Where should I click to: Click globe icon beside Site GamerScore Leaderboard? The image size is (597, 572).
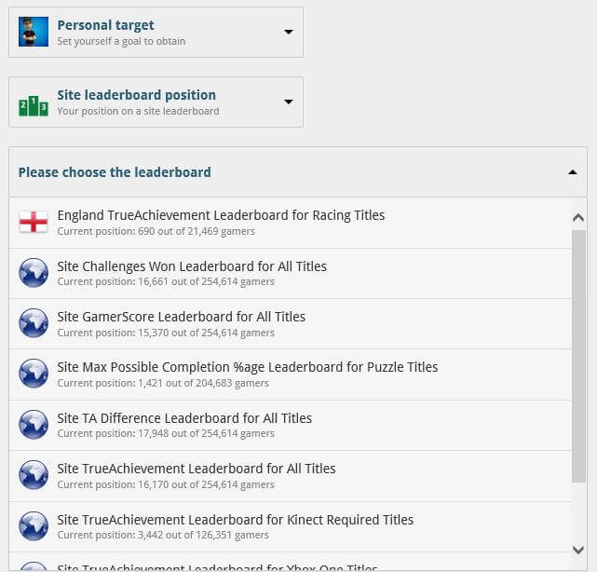click(34, 323)
